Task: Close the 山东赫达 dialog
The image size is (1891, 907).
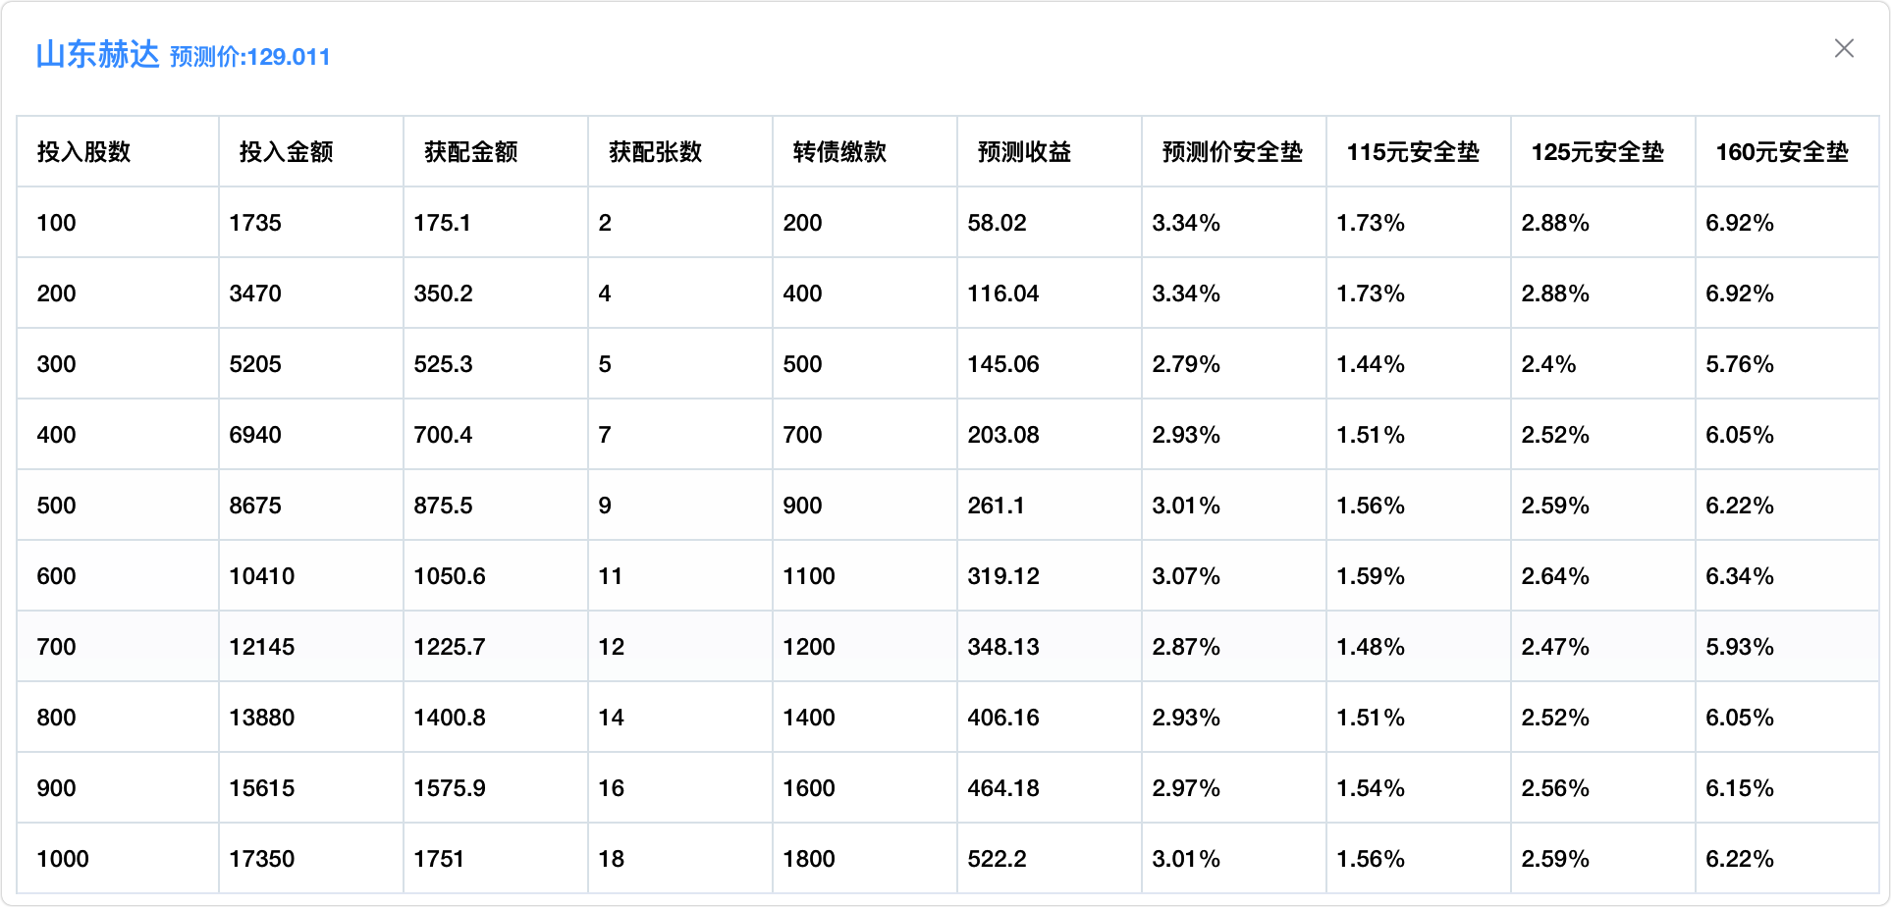Action: click(x=1843, y=49)
